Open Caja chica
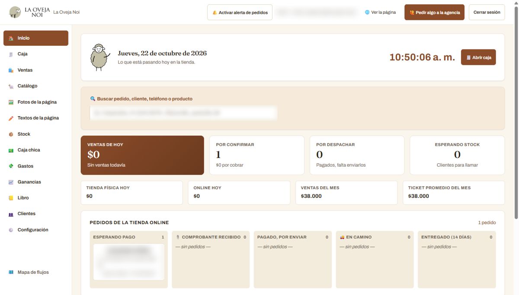The width and height of the screenshot is (519, 295). tap(36, 150)
